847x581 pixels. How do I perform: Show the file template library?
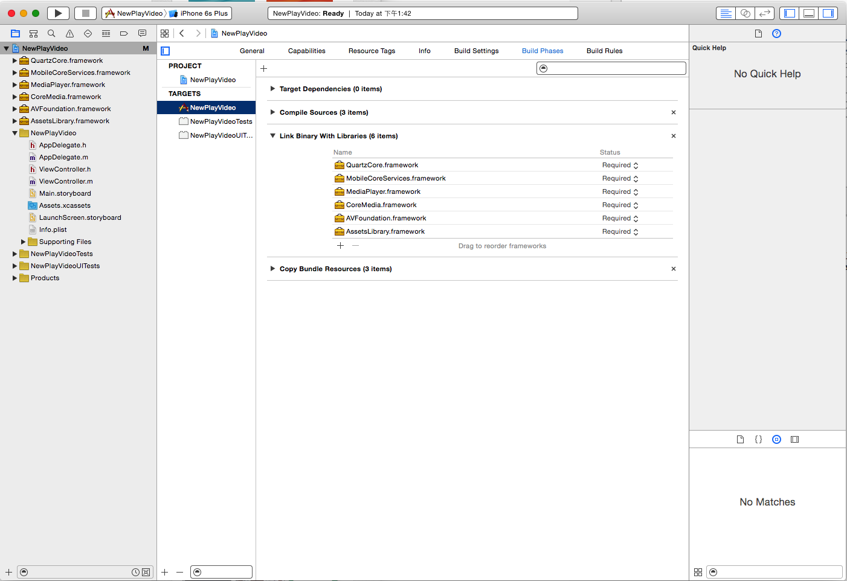pyautogui.click(x=740, y=440)
